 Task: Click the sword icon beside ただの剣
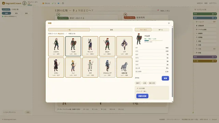(x=137, y=88)
